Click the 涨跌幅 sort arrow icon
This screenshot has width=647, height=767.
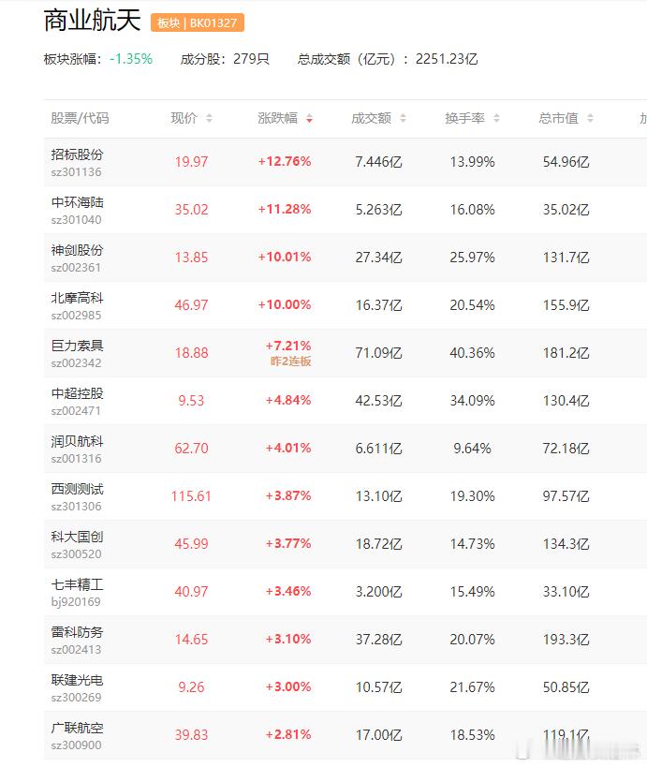309,118
